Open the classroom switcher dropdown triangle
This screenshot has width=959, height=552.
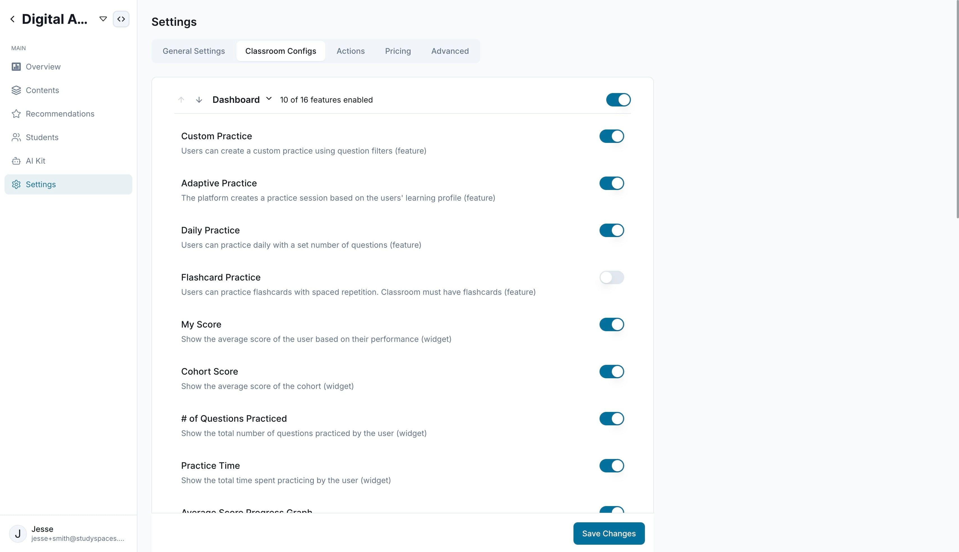coord(103,19)
